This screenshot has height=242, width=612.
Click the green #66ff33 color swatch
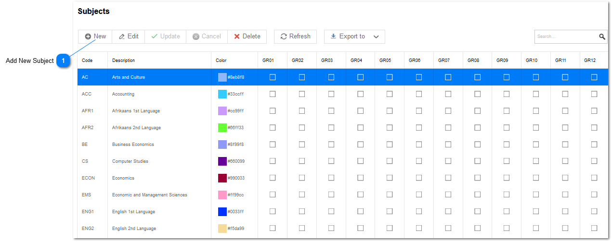coord(222,128)
